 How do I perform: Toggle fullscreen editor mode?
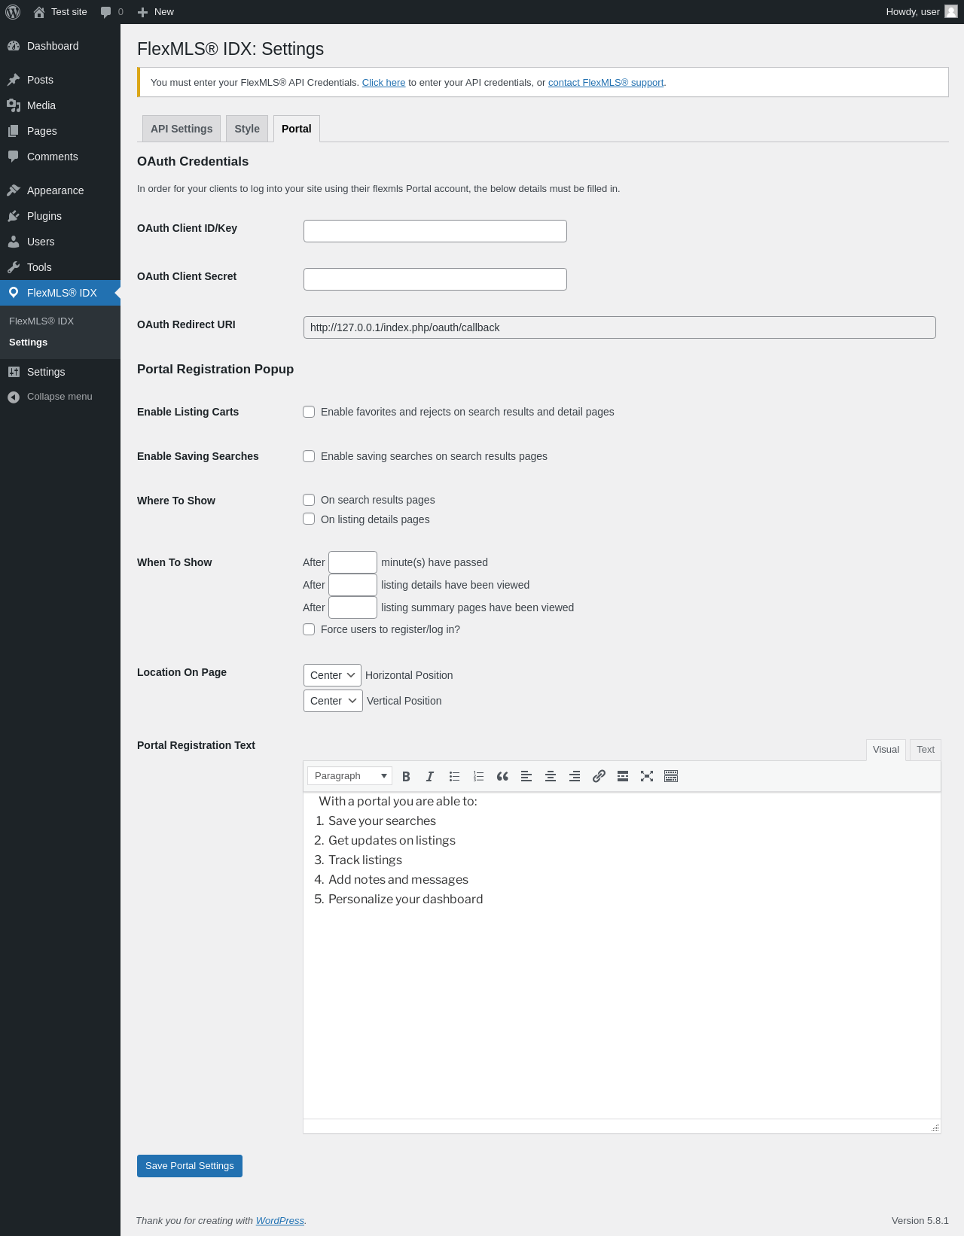pos(647,776)
